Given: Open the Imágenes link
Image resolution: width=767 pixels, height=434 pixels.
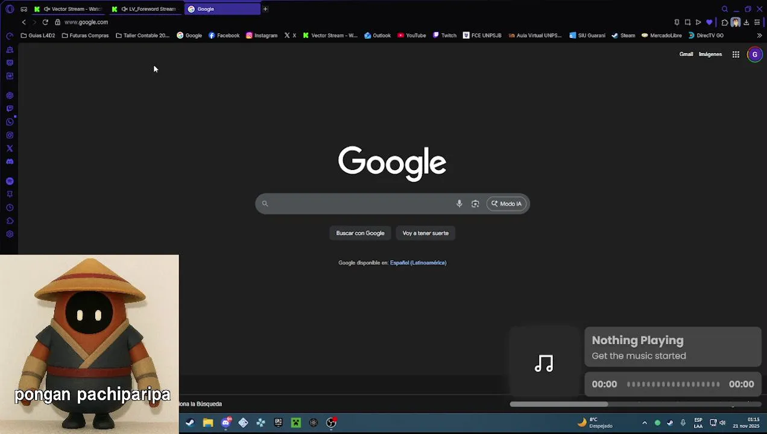Looking at the screenshot, I should tap(710, 54).
